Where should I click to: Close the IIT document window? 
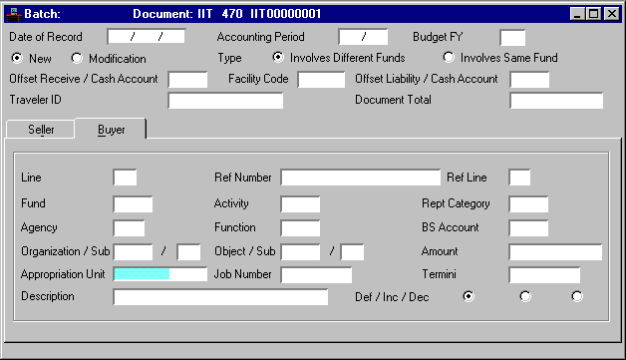coord(612,14)
